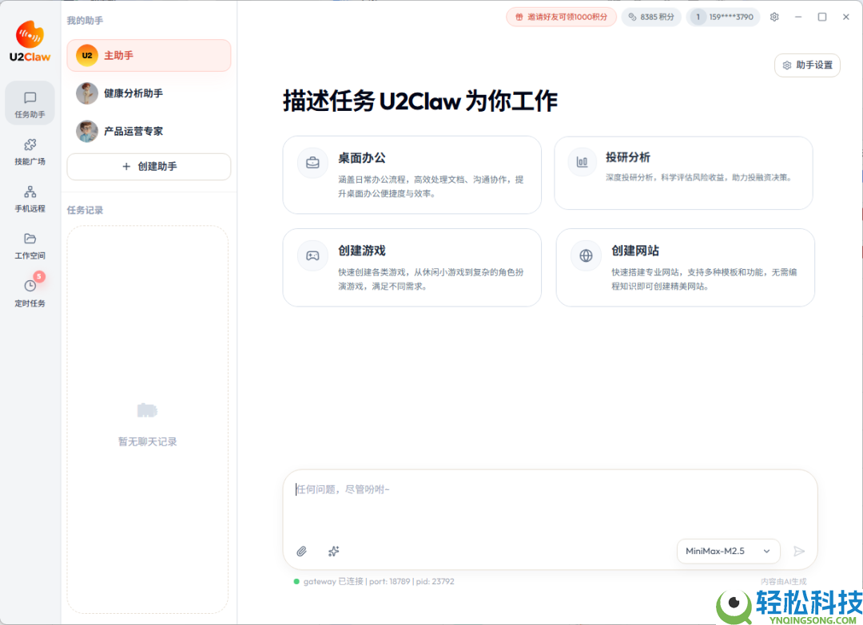Viewport: 863px width, 625px height.
Task: Choose the 桌面办公 task card title
Action: pos(362,158)
